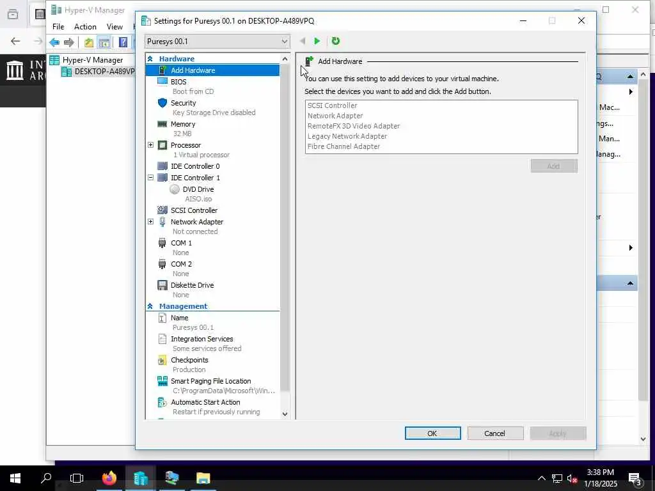The width and height of the screenshot is (655, 491).
Task: Click the Smart Paging File Location icon
Action: pyautogui.click(x=162, y=381)
